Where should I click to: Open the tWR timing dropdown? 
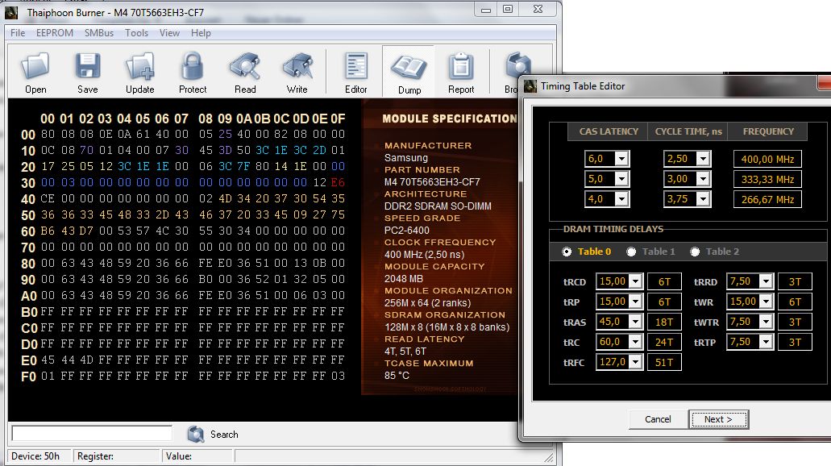click(766, 302)
